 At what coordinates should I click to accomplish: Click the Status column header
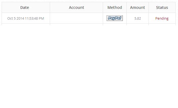(x=162, y=8)
